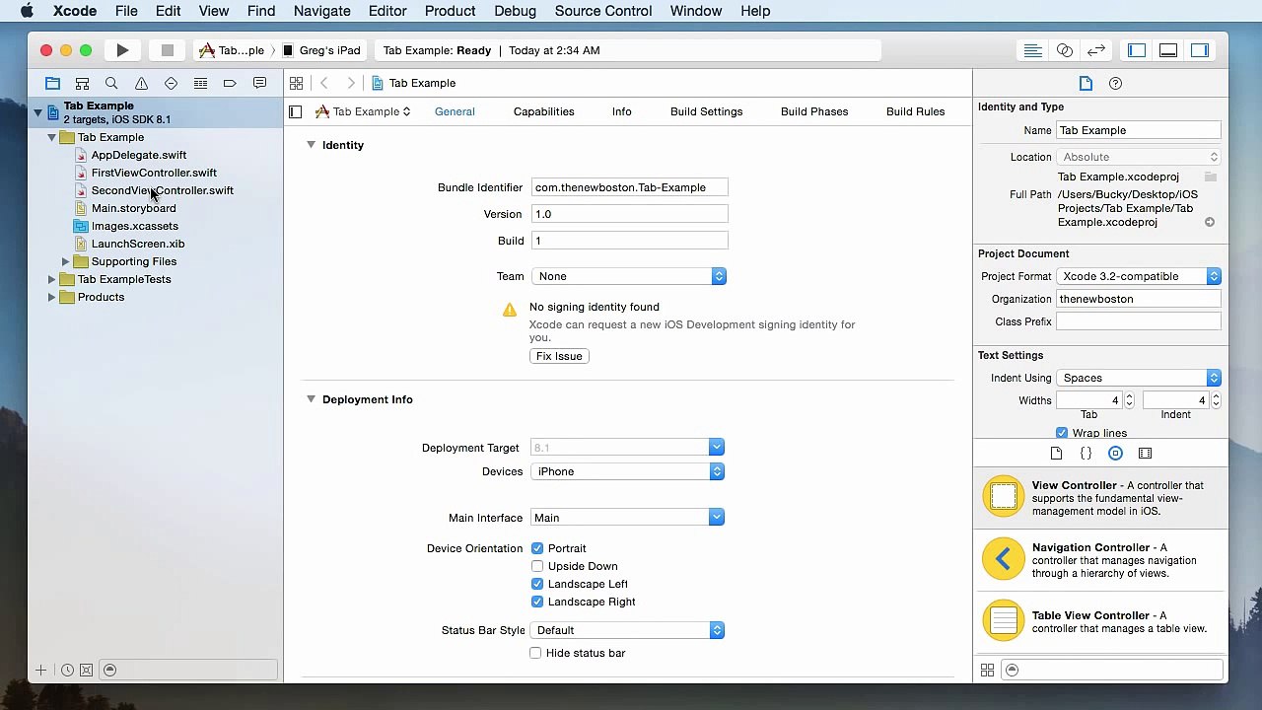This screenshot has width=1262, height=710.
Task: Toggle the Wrap lines checkbox
Action: [x=1062, y=433]
